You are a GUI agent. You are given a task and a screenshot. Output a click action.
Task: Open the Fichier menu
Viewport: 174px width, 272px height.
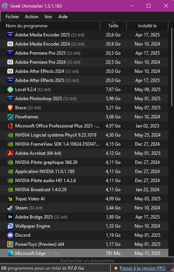tap(12, 17)
